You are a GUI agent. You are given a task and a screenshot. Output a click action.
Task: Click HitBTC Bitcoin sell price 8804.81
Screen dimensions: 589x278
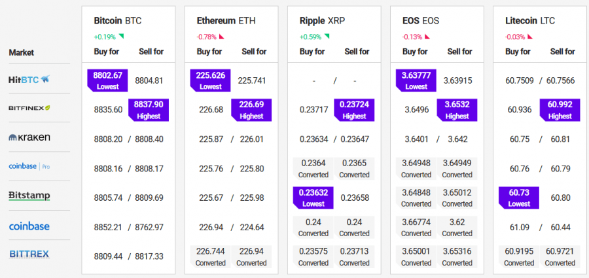[149, 80]
